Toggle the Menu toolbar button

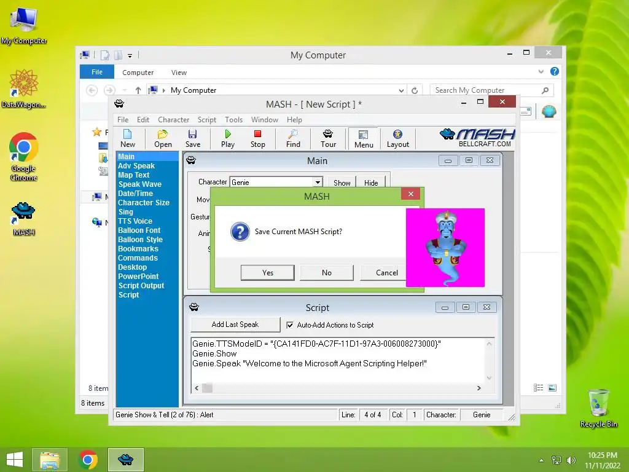[x=364, y=139]
